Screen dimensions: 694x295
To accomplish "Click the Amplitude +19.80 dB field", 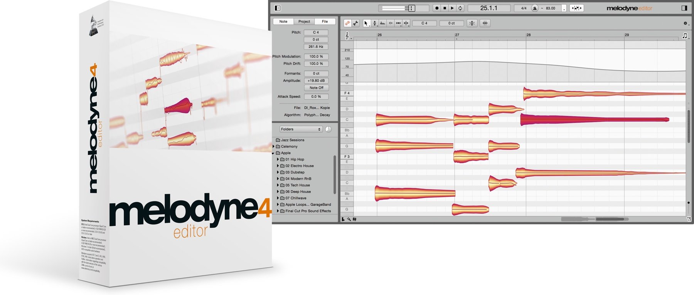I will [316, 80].
